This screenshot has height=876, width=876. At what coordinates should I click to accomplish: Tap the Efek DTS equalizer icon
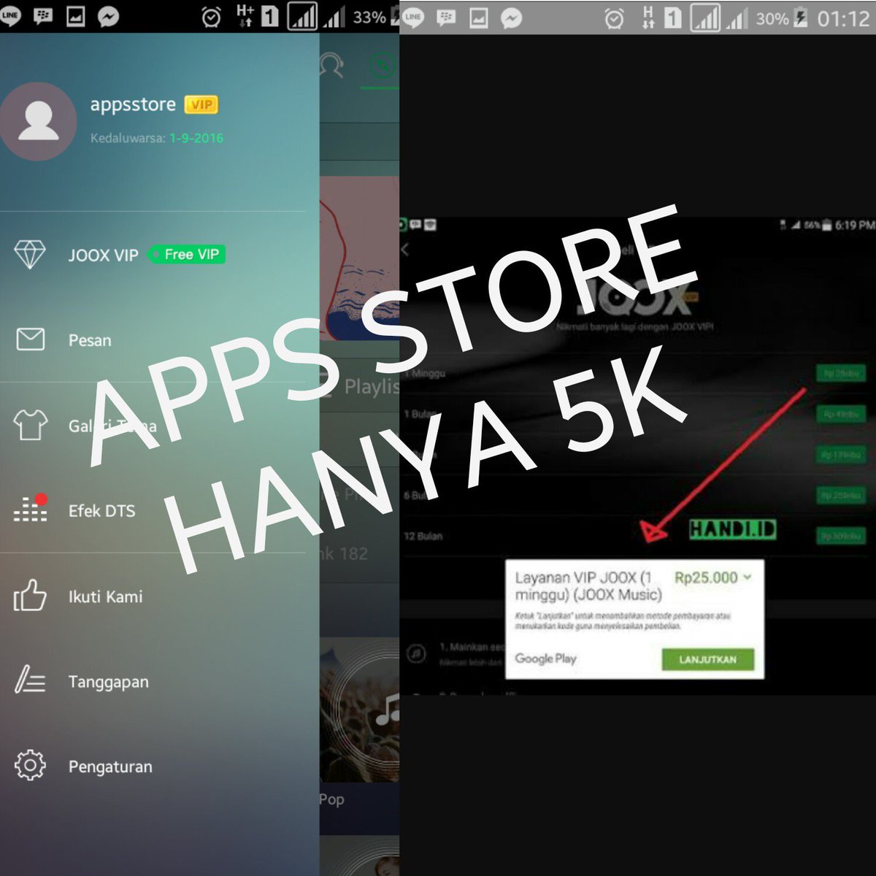[30, 509]
